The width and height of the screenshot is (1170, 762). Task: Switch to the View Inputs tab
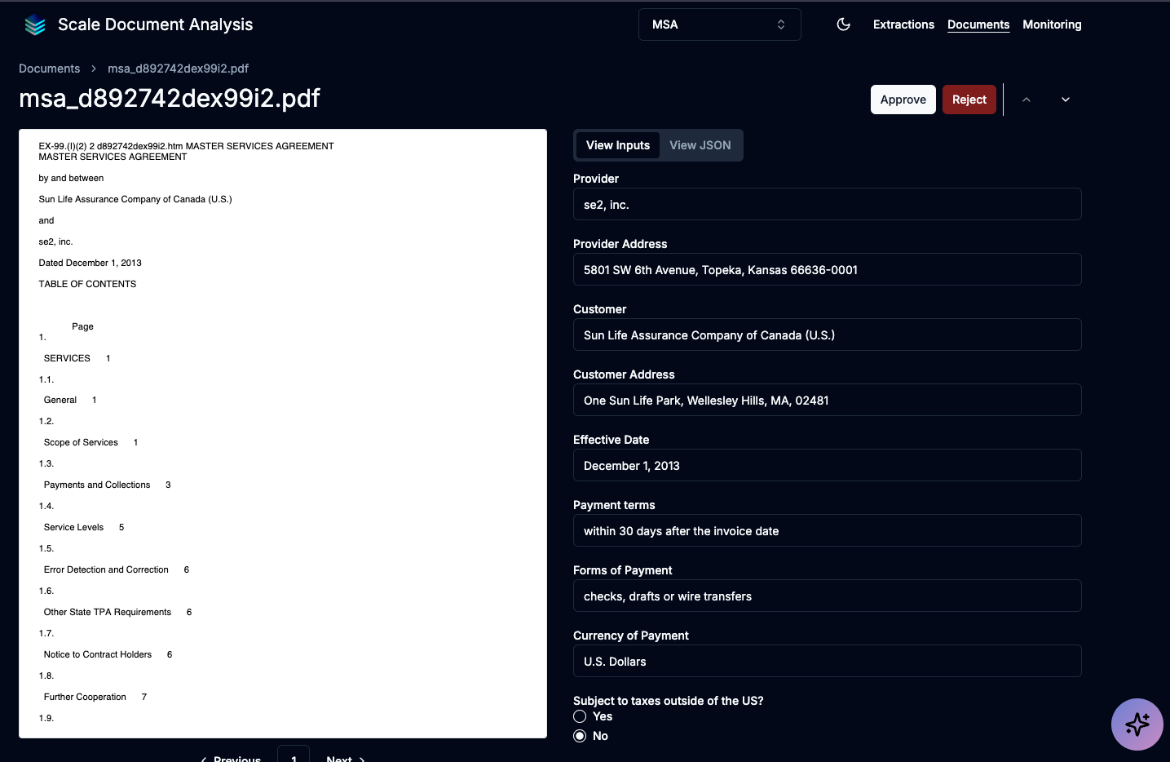click(x=618, y=144)
